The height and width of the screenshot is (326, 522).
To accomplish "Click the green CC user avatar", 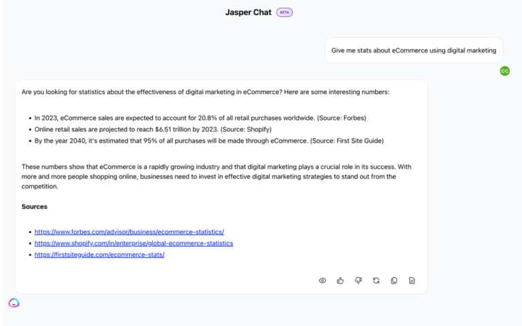I will point(504,71).
